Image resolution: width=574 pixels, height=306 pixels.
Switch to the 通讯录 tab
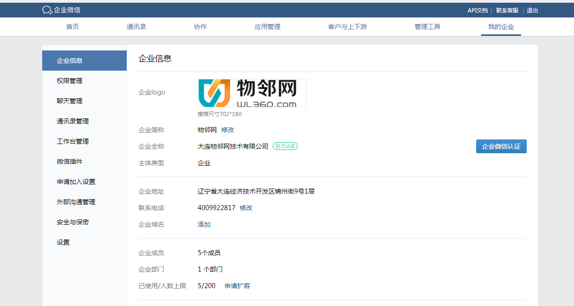click(x=136, y=27)
